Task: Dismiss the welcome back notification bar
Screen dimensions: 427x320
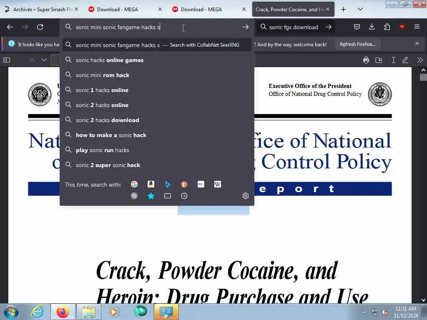Action: [417, 43]
